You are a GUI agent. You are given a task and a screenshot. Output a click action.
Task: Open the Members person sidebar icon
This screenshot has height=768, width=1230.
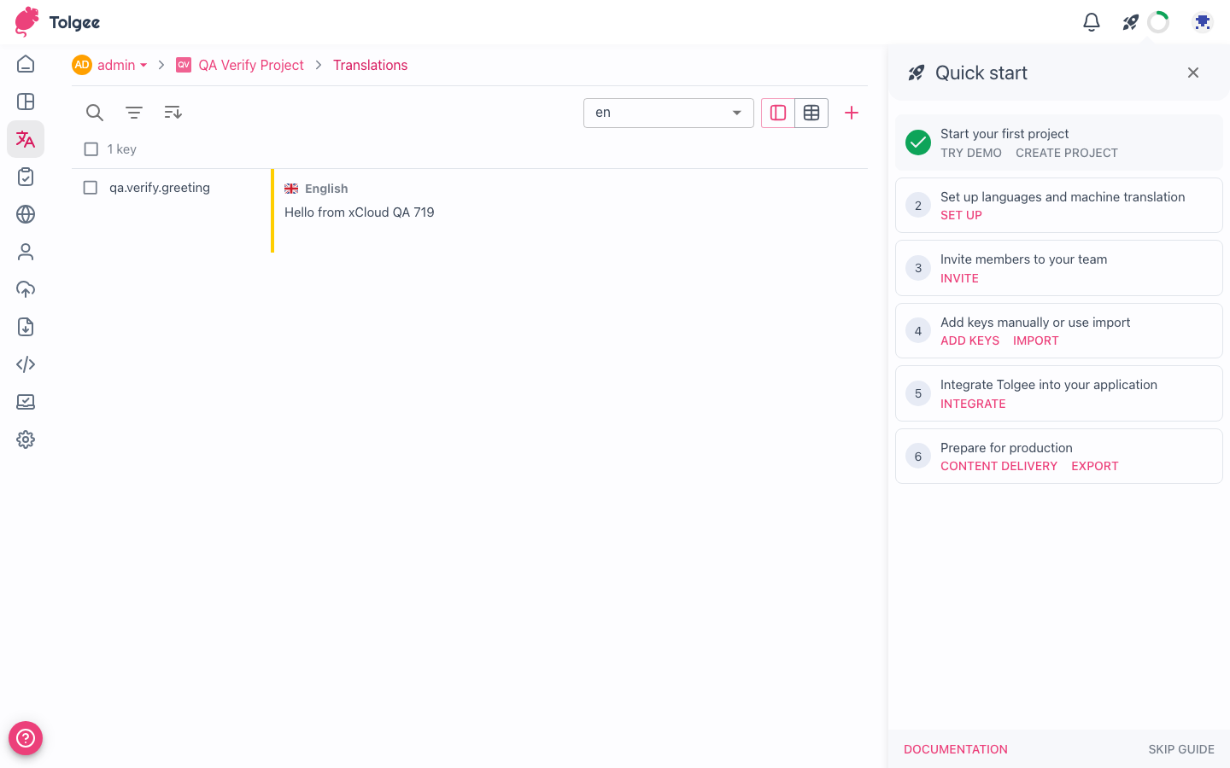point(26,252)
